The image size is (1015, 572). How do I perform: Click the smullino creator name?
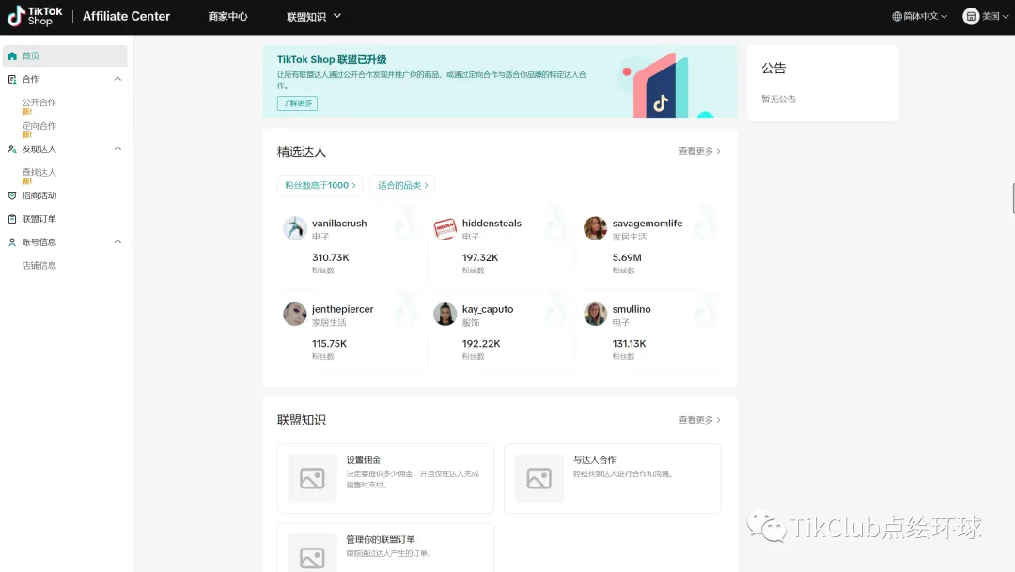coord(632,309)
